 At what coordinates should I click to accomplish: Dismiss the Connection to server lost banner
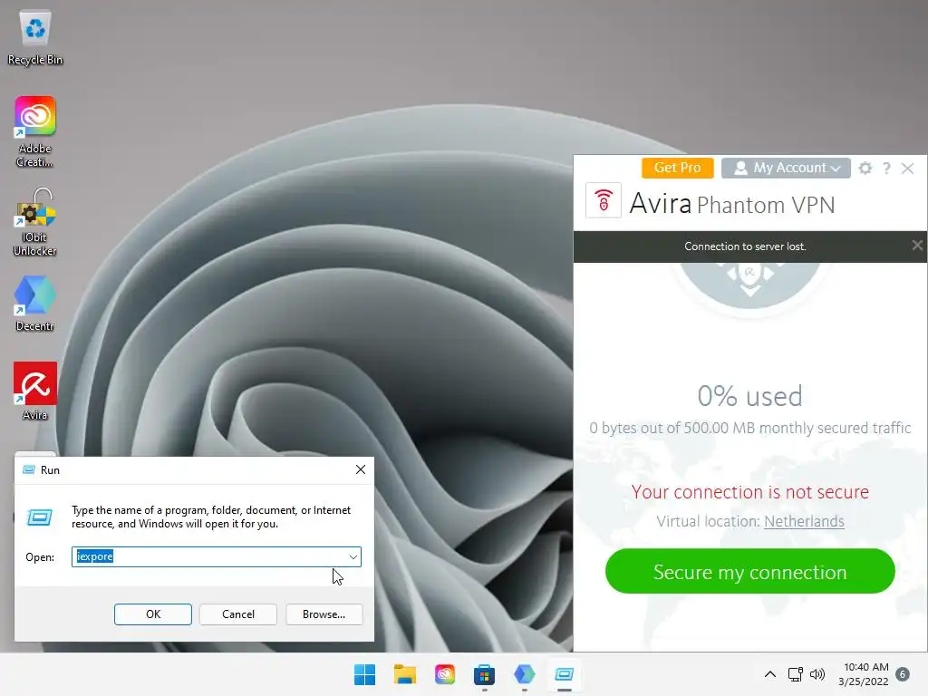(917, 245)
